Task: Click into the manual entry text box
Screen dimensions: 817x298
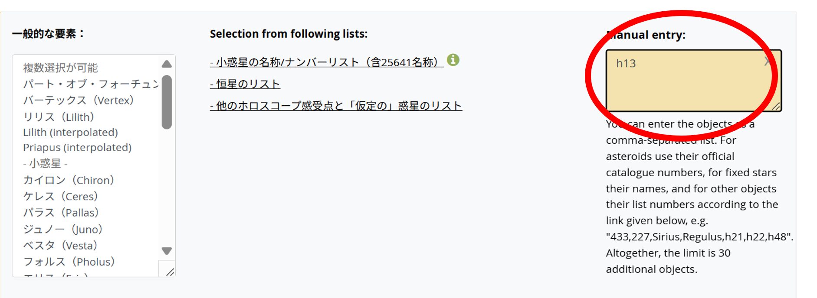Action: coord(686,84)
